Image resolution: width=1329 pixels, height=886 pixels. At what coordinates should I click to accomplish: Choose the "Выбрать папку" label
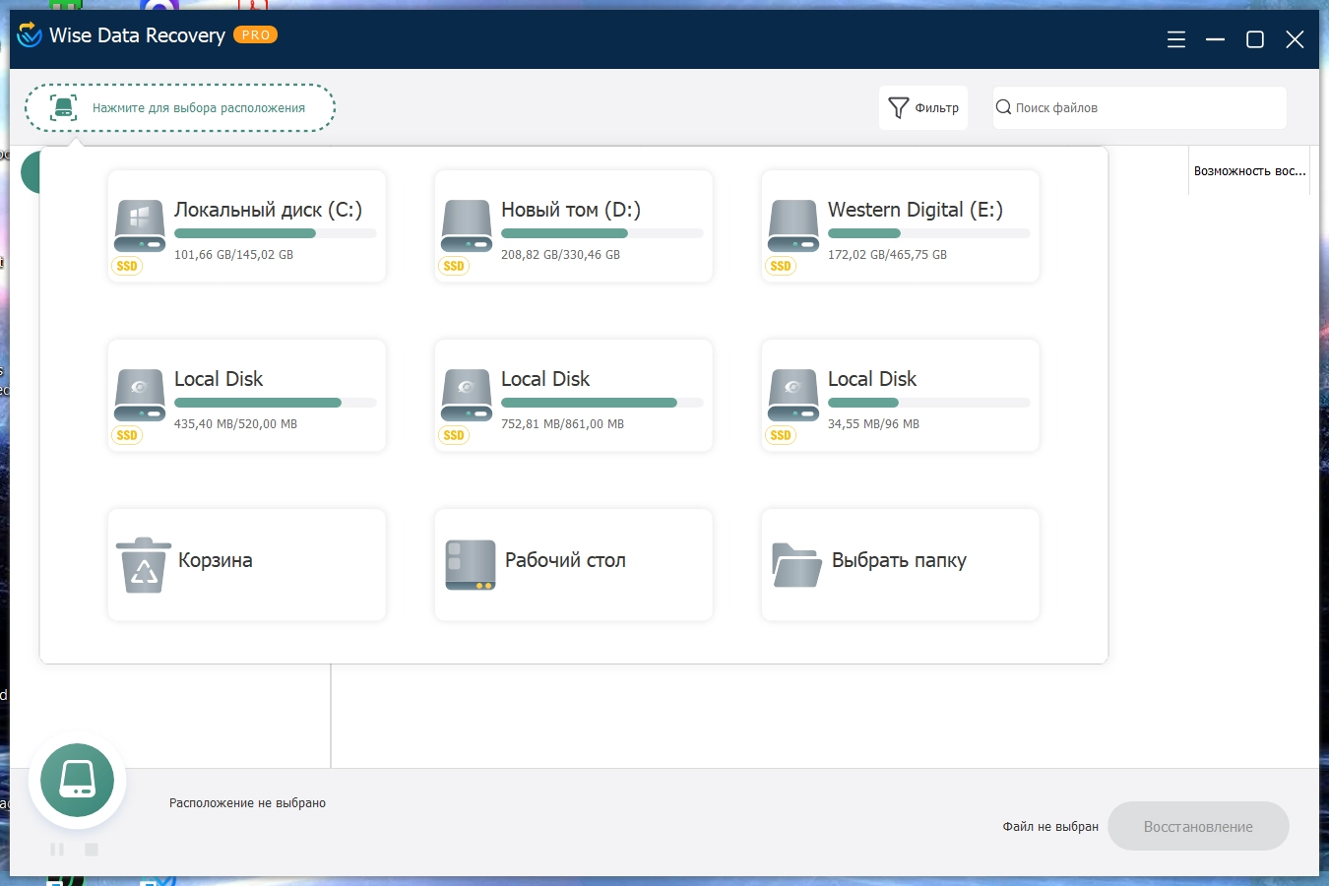tap(899, 560)
